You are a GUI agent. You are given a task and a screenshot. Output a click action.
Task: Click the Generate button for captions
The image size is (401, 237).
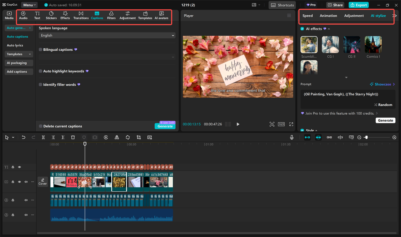(x=165, y=126)
